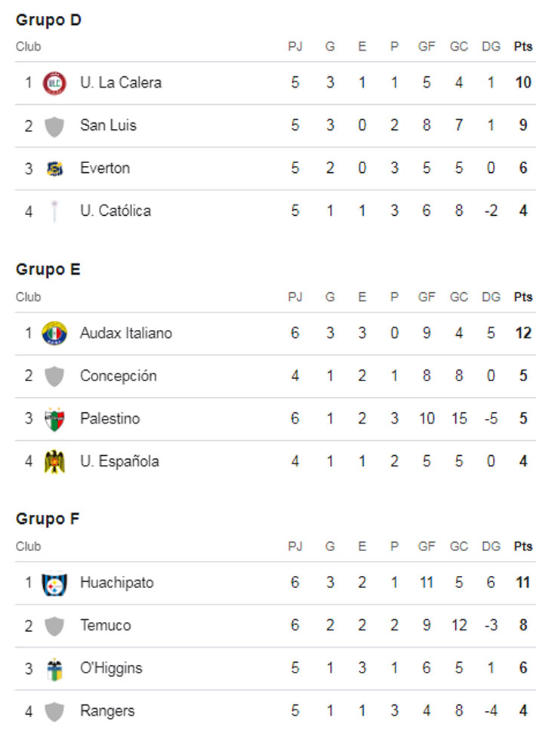Click the Palestino club crest icon
The image size is (536, 739).
[54, 418]
